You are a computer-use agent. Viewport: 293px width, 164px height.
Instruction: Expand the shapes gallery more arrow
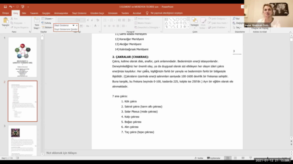[x=188, y=27]
